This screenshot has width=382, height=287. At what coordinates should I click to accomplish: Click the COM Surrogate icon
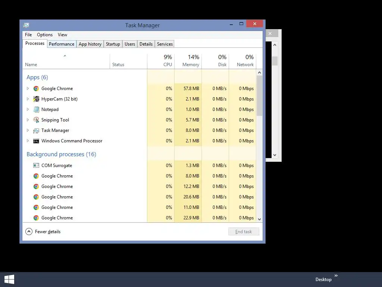(36, 166)
